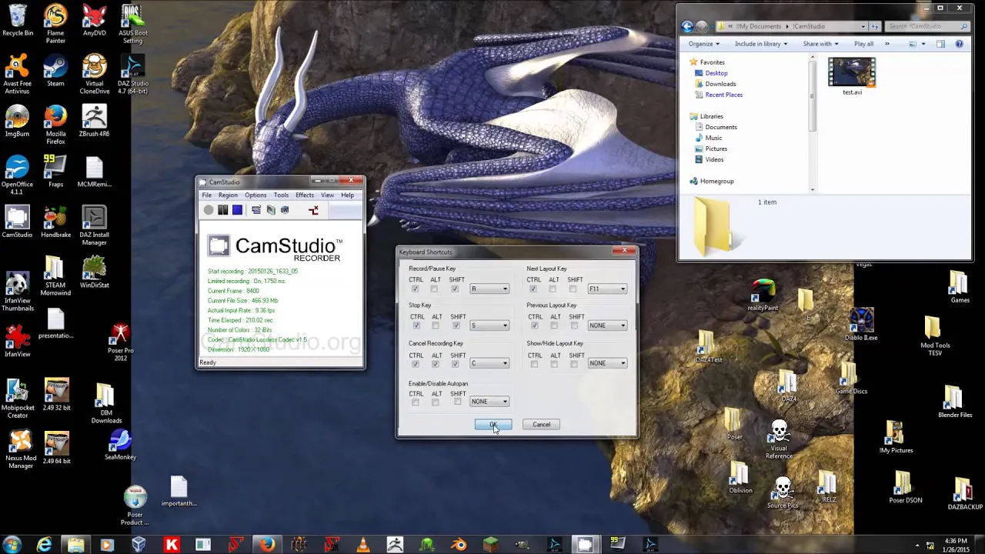Select the Poser Pro 2012 desktop icon
Screen dimensions: 985x554
click(120, 342)
